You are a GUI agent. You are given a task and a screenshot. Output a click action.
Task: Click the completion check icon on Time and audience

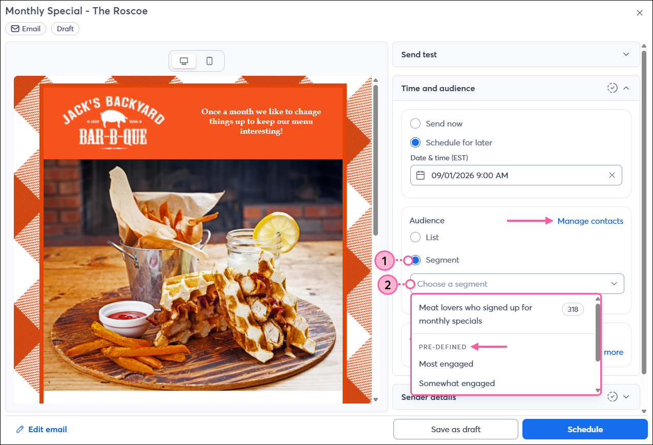click(612, 88)
